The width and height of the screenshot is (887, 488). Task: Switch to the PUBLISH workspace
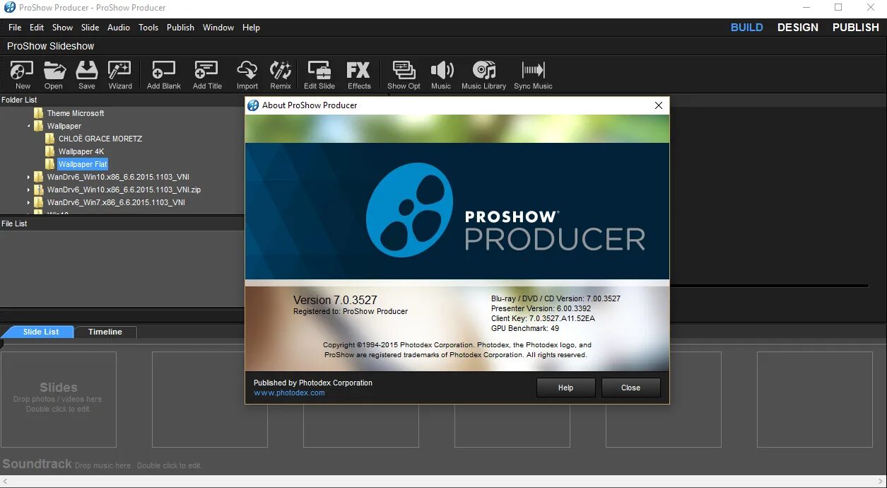(x=855, y=28)
